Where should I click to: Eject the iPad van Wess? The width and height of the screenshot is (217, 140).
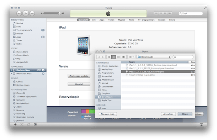[x=43, y=70]
